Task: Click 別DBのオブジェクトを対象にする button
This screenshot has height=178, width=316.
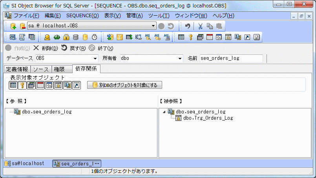Action: click(124, 85)
